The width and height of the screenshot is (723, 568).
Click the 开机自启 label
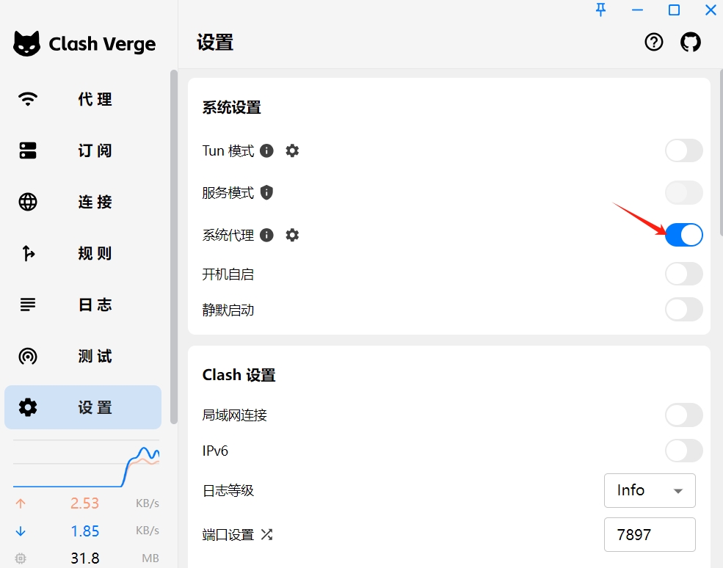point(228,274)
